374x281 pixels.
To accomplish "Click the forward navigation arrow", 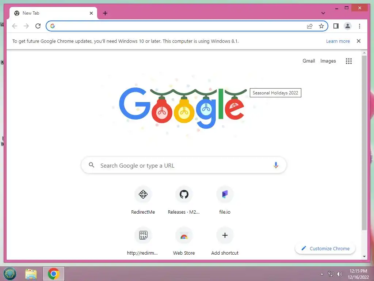I will pos(26,26).
